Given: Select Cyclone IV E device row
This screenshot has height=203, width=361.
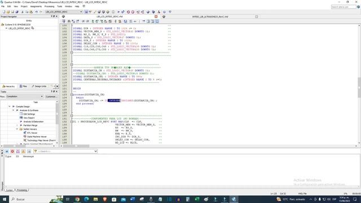Looking at the screenshot, I should click(x=17, y=24).
